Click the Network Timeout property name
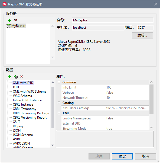The height and width of the screenshot is (163, 160). click(75, 98)
